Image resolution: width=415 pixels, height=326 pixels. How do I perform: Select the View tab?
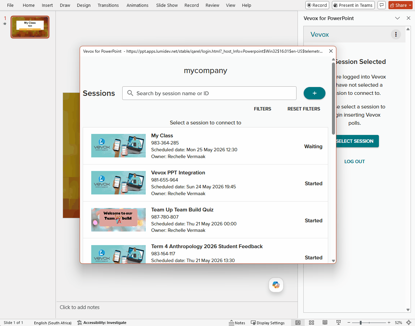tap(231, 5)
